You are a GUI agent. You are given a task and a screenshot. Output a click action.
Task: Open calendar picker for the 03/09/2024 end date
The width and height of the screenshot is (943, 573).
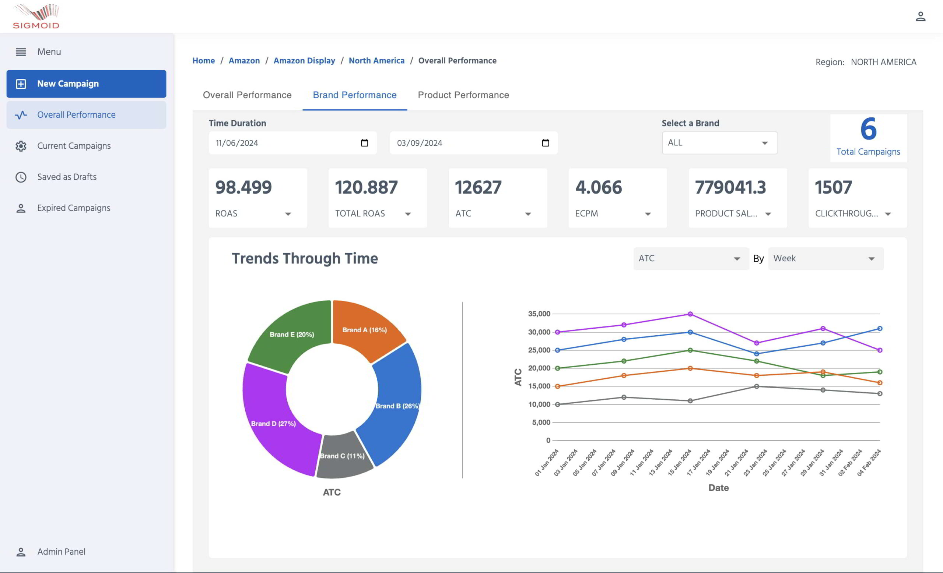pos(546,143)
